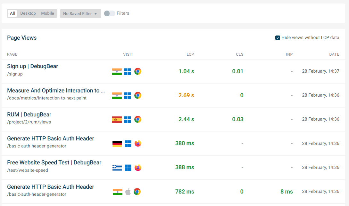Open Measure And Optimize Interaction page view
The image size is (349, 206).
pos(56,91)
